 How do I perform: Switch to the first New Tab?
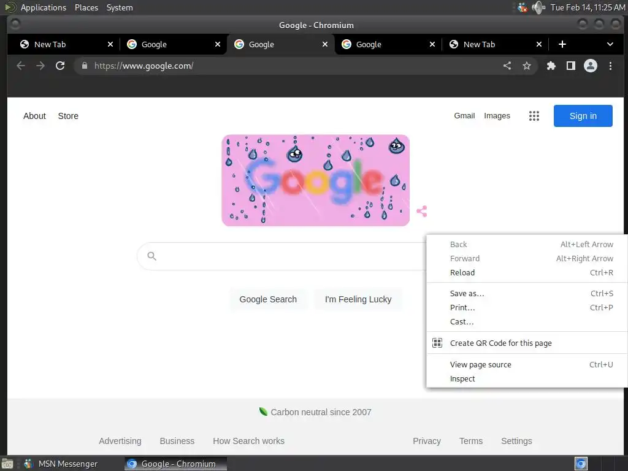(x=64, y=44)
